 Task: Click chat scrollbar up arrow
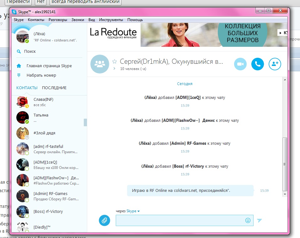coord(285,80)
